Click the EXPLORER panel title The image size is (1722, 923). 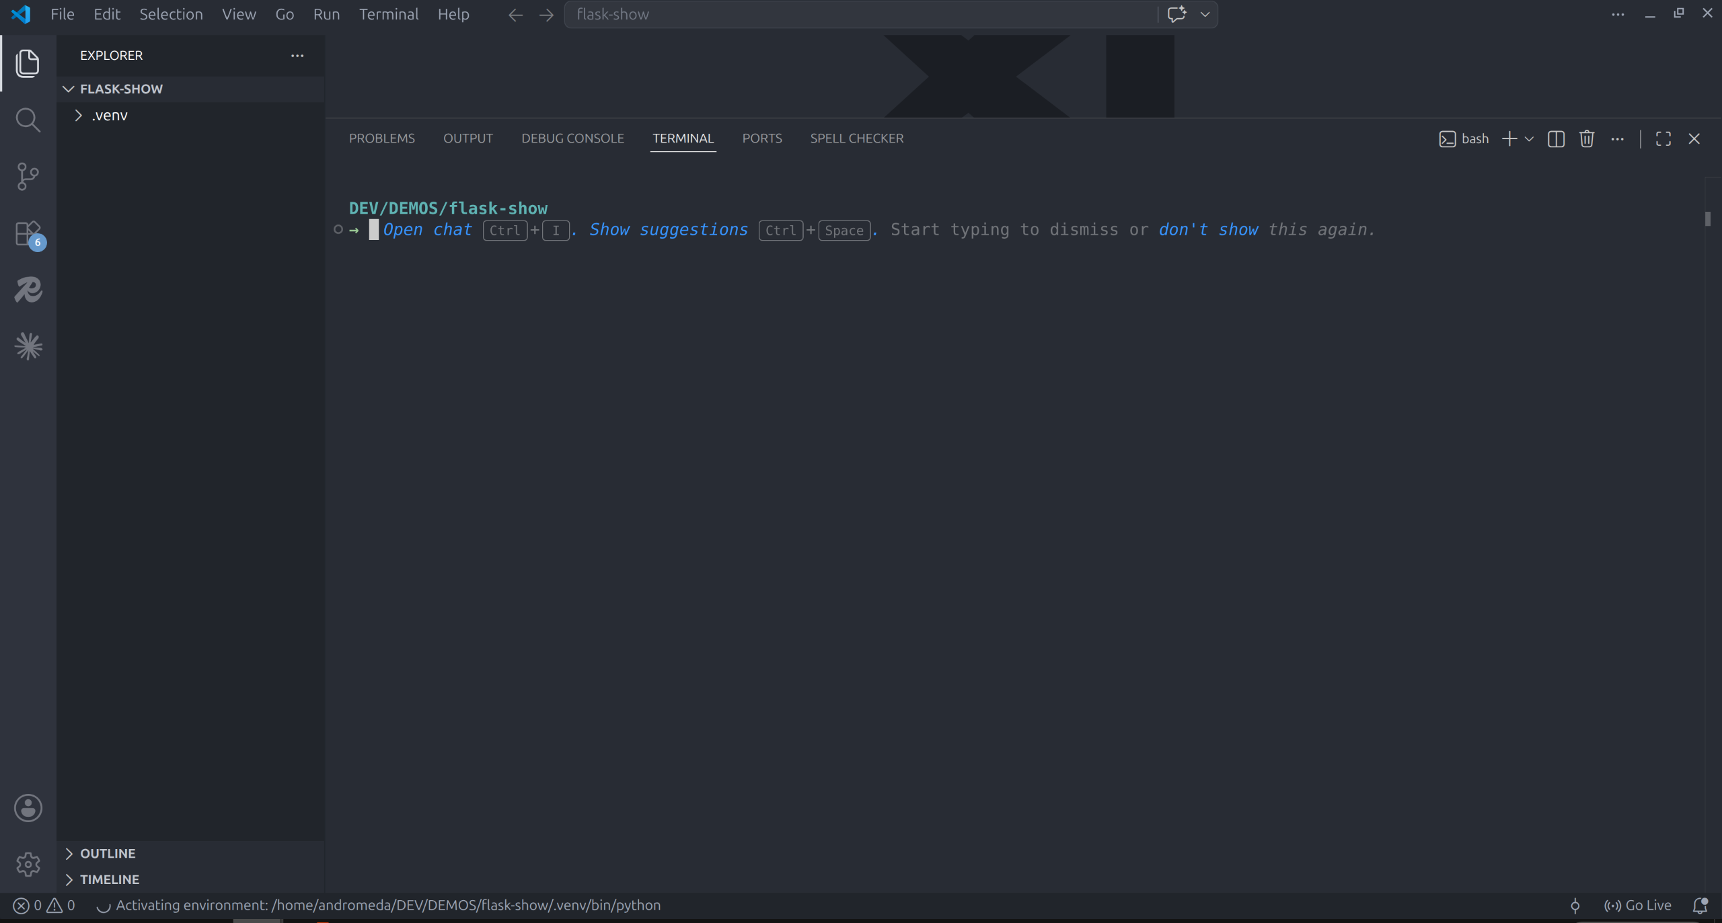[112, 56]
